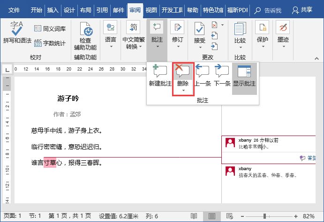Expand the 修订 dropdown arrow
Image resolution: width=324 pixels, height=222 pixels.
pos(178,47)
